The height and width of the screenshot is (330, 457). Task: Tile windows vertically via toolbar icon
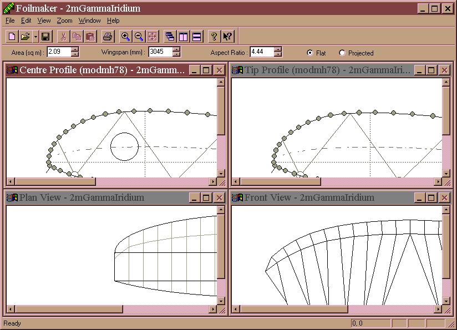184,37
